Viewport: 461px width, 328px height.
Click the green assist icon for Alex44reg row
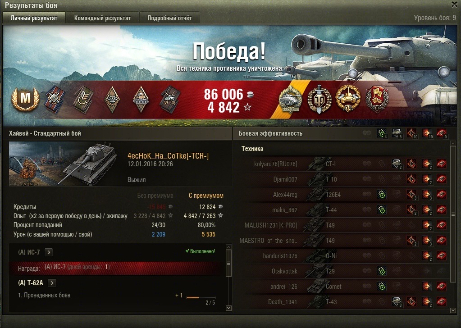coord(382,194)
